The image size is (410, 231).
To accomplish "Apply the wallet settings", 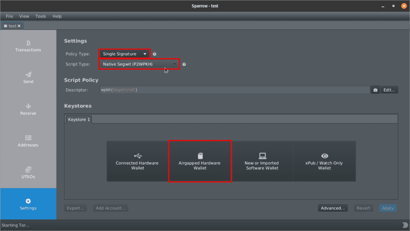I will pos(388,208).
